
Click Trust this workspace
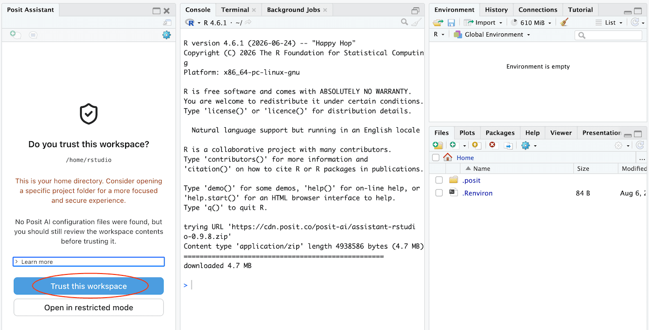click(x=89, y=286)
